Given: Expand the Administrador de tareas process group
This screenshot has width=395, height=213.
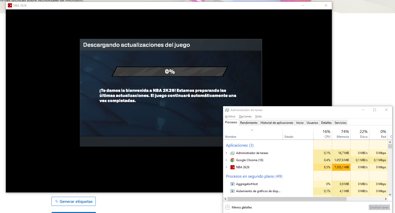Looking at the screenshot, I should click(226, 153).
